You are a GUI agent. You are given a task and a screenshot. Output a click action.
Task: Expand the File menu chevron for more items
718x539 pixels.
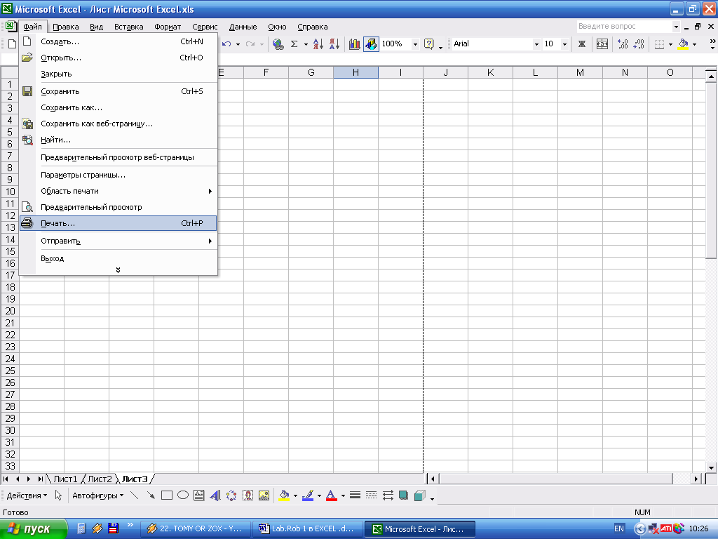(118, 270)
